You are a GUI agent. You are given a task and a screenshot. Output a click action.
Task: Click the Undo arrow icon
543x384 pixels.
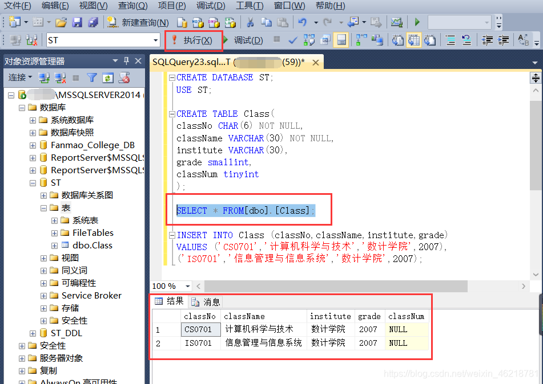click(x=302, y=22)
